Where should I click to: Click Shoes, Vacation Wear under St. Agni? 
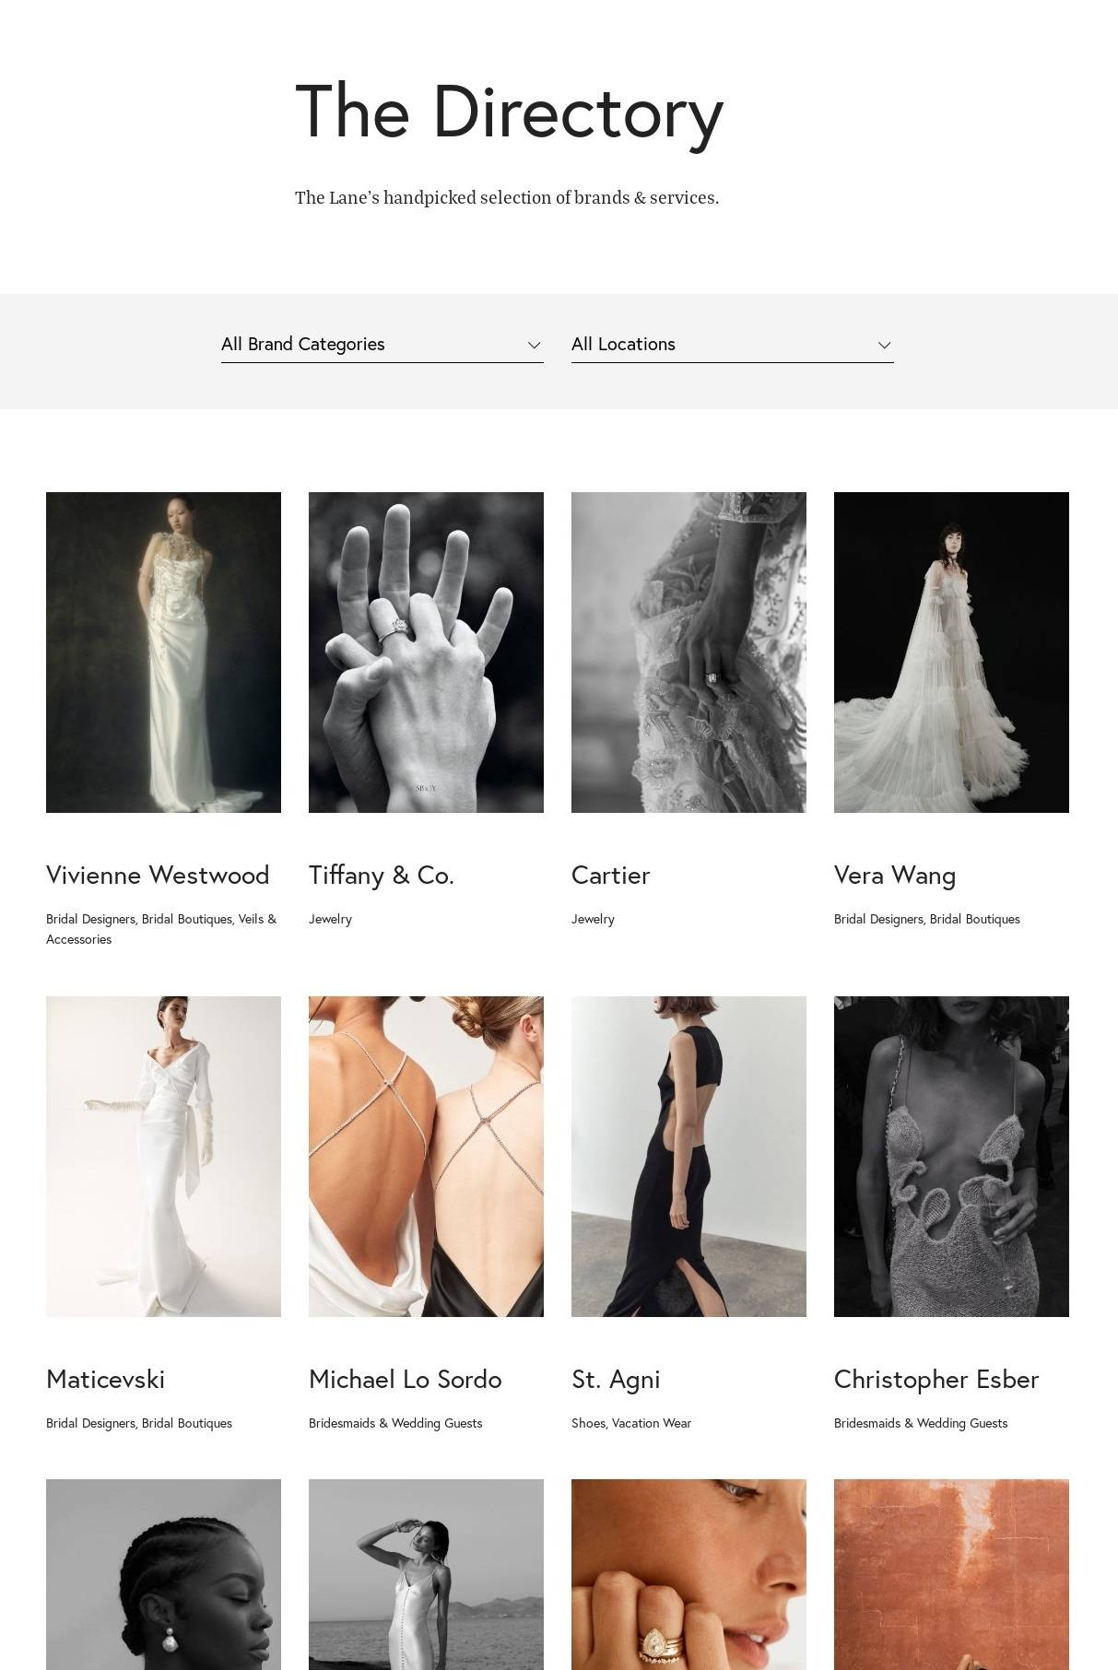(631, 1423)
